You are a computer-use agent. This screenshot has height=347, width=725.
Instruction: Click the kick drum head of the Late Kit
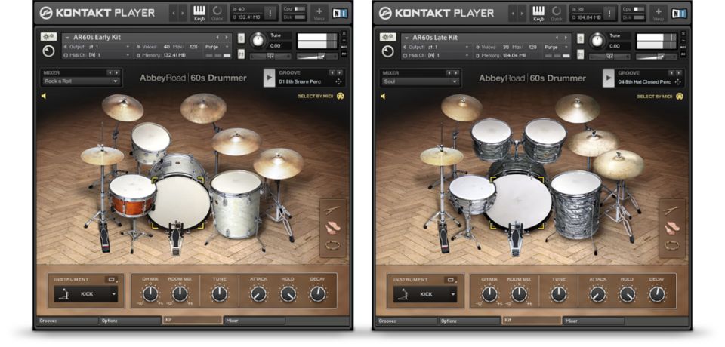click(518, 201)
